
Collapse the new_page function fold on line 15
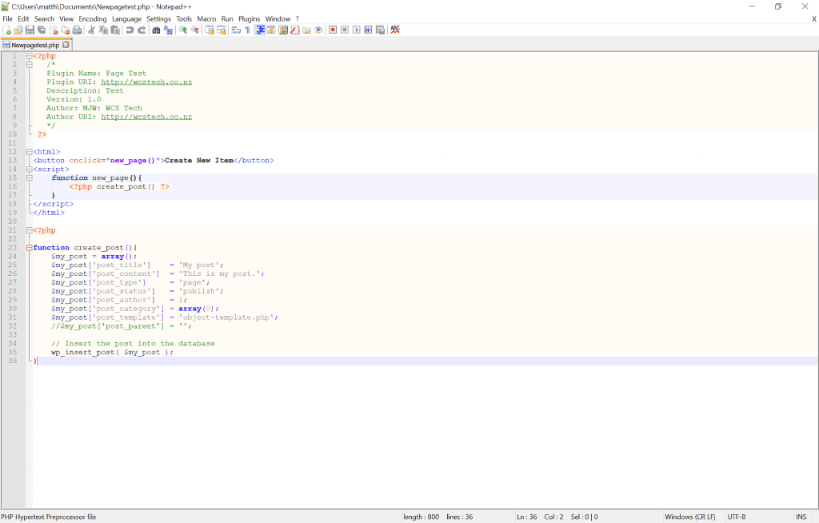pyautogui.click(x=30, y=178)
